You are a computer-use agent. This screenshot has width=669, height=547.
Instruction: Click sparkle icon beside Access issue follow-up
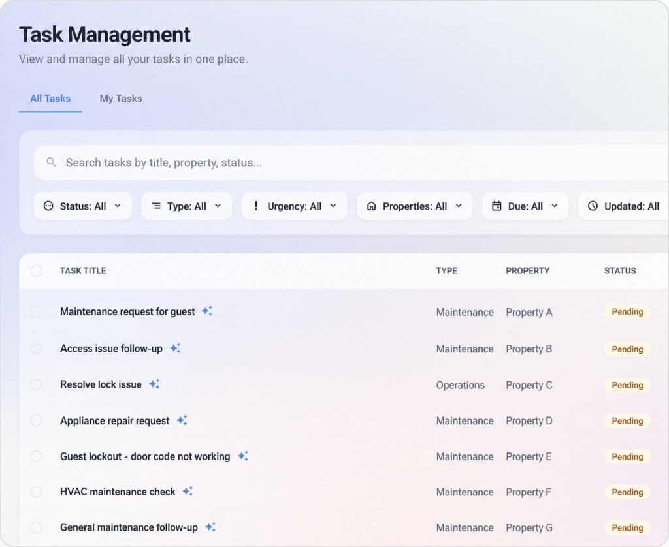[x=175, y=348]
